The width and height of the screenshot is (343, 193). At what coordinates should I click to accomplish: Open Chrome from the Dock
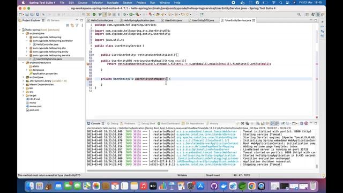click(x=252, y=186)
